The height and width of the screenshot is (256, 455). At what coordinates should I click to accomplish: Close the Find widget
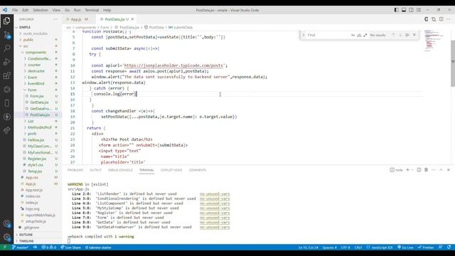click(414, 35)
